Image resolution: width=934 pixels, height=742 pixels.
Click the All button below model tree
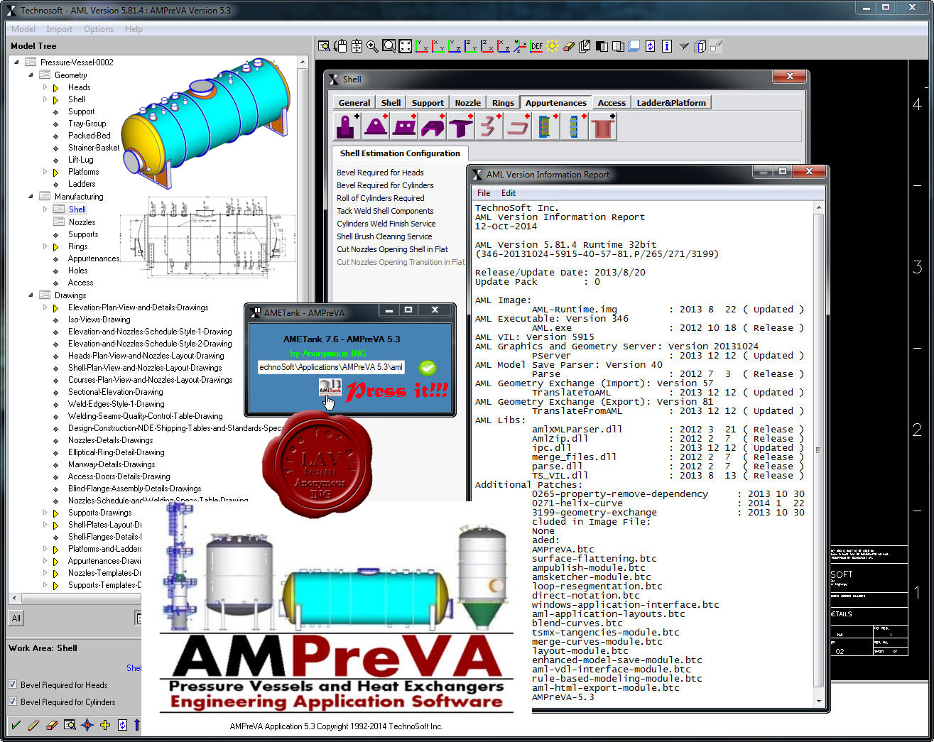(x=16, y=618)
